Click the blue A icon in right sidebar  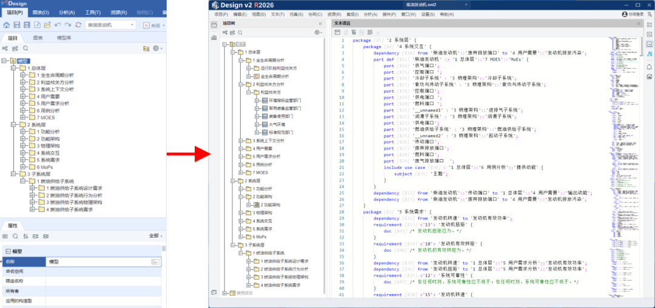649,54
